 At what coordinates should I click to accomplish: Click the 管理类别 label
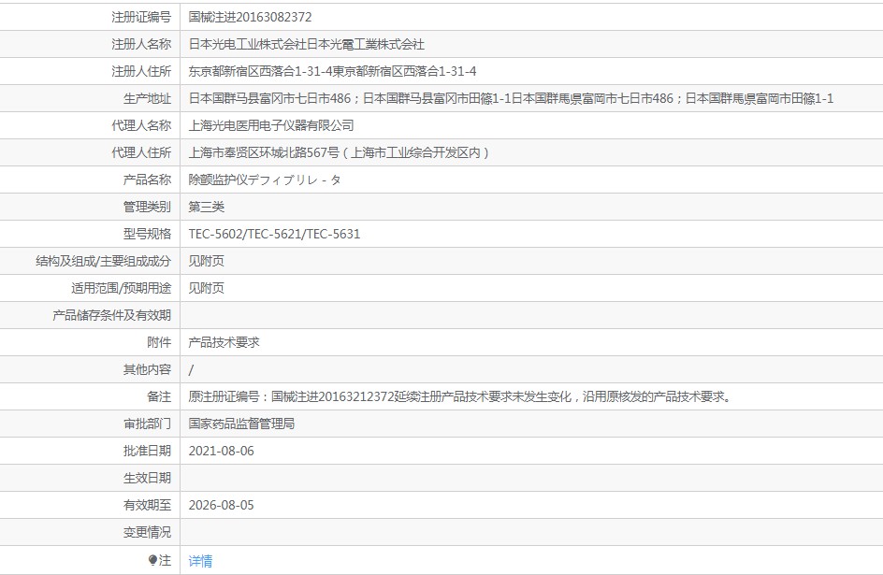[147, 207]
